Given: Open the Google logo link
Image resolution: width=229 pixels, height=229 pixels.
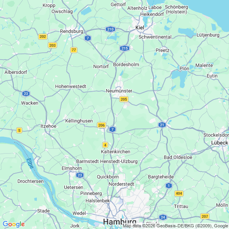Looking at the screenshot, I should click(14, 224).
